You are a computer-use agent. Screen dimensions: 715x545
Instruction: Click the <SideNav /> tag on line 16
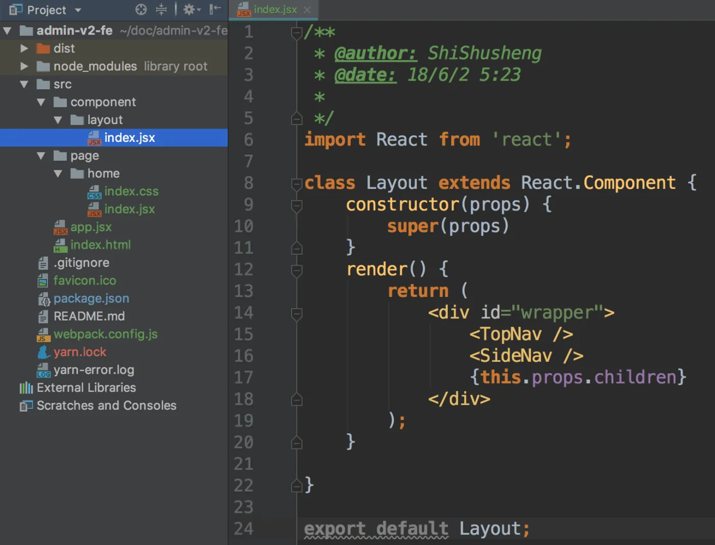click(x=526, y=356)
